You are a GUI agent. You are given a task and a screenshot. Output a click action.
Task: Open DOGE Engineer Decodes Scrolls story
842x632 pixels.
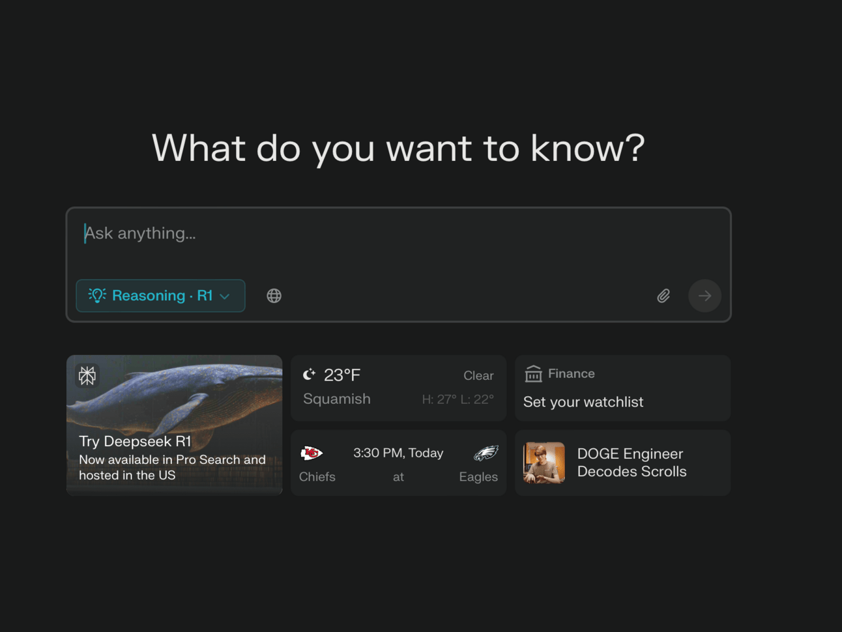click(622, 463)
